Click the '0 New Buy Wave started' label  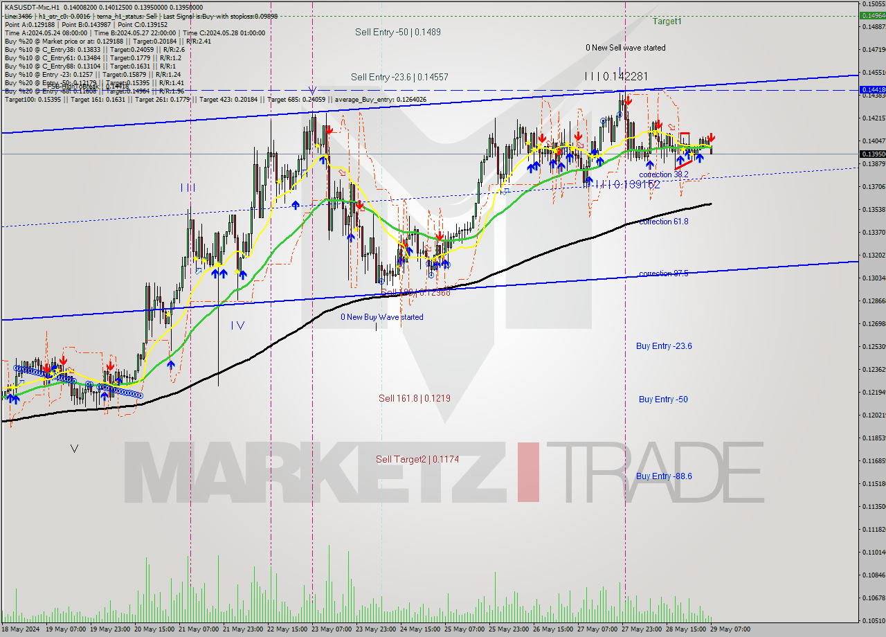point(381,317)
